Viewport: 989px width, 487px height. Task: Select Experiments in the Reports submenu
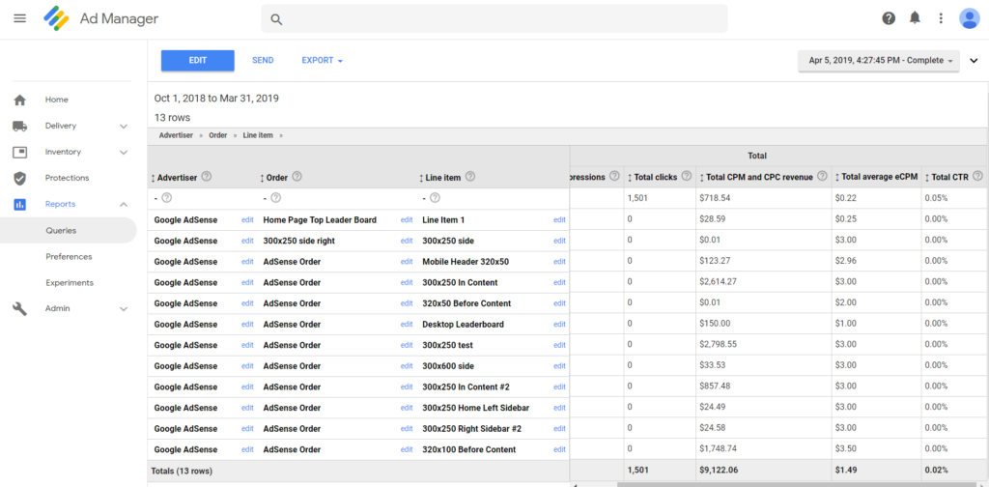70,282
